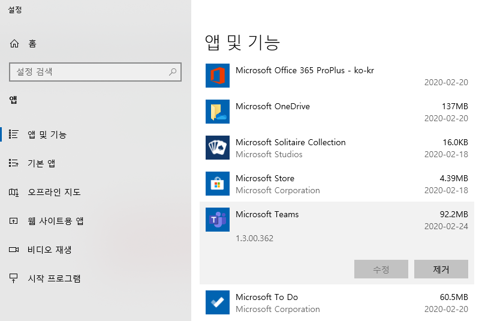
Task: Click the Microsoft Store bag icon
Action: point(218,184)
